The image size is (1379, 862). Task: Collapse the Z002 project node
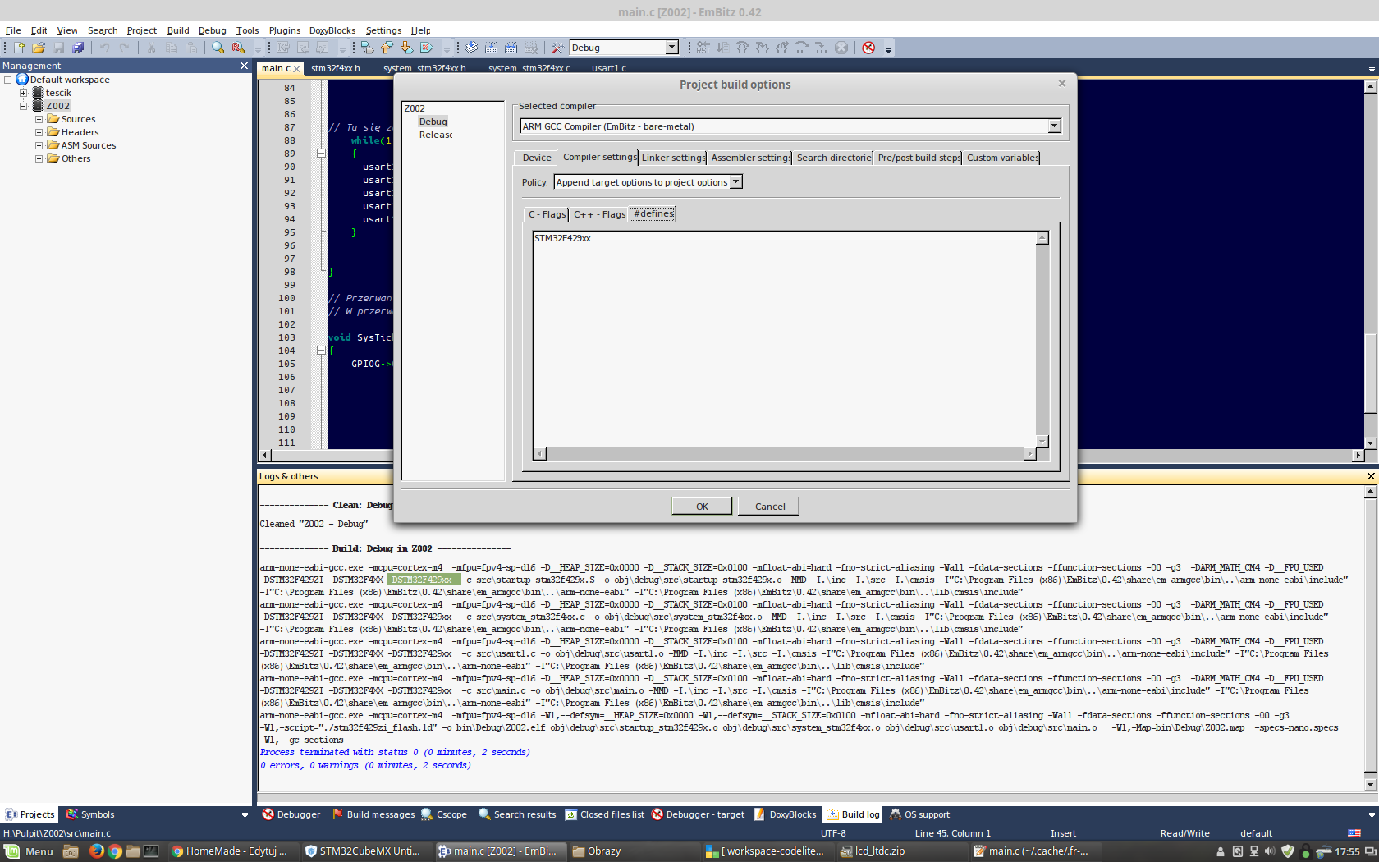(x=24, y=106)
